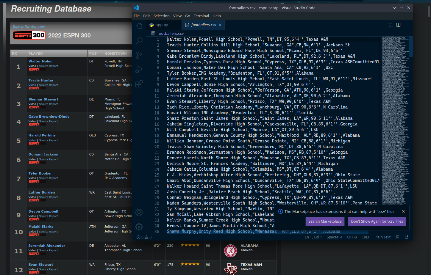Close the footballers.csv tab

click(220, 25)
